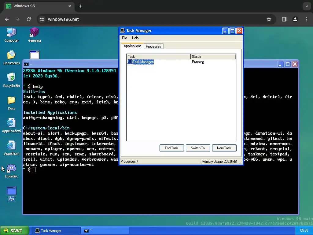Screen dimensions: 313x235
Task: Select the unnamed window icon under Gameing
Action: tap(35, 55)
